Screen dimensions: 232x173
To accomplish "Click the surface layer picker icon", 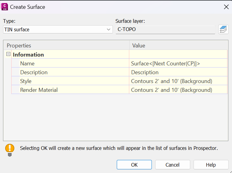I will pyautogui.click(x=223, y=29).
